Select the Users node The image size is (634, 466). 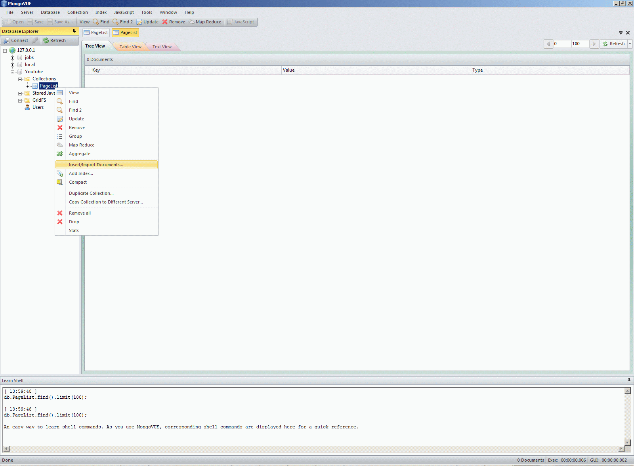pyautogui.click(x=38, y=107)
